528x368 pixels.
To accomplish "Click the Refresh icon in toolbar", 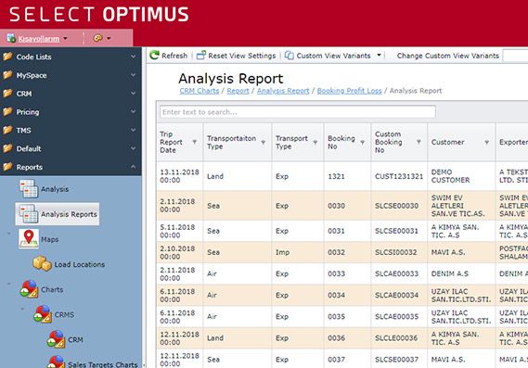I will [x=155, y=56].
